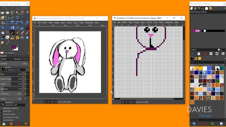Select the Blur/Sharpen droplet tool
226x127 pixels.
pyautogui.click(x=27, y=38)
